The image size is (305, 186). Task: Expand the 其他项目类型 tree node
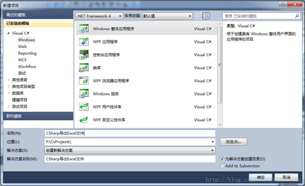(x=9, y=87)
